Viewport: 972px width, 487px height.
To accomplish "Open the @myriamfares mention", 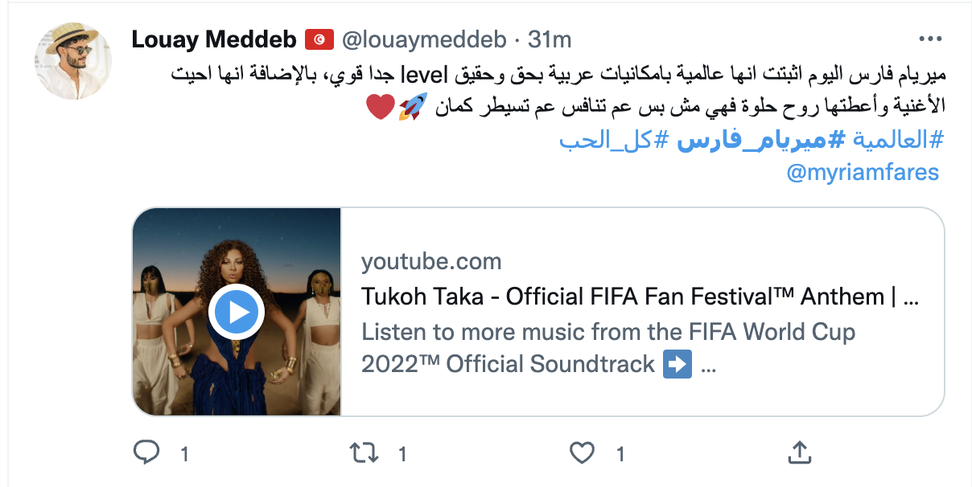I will pos(862,172).
